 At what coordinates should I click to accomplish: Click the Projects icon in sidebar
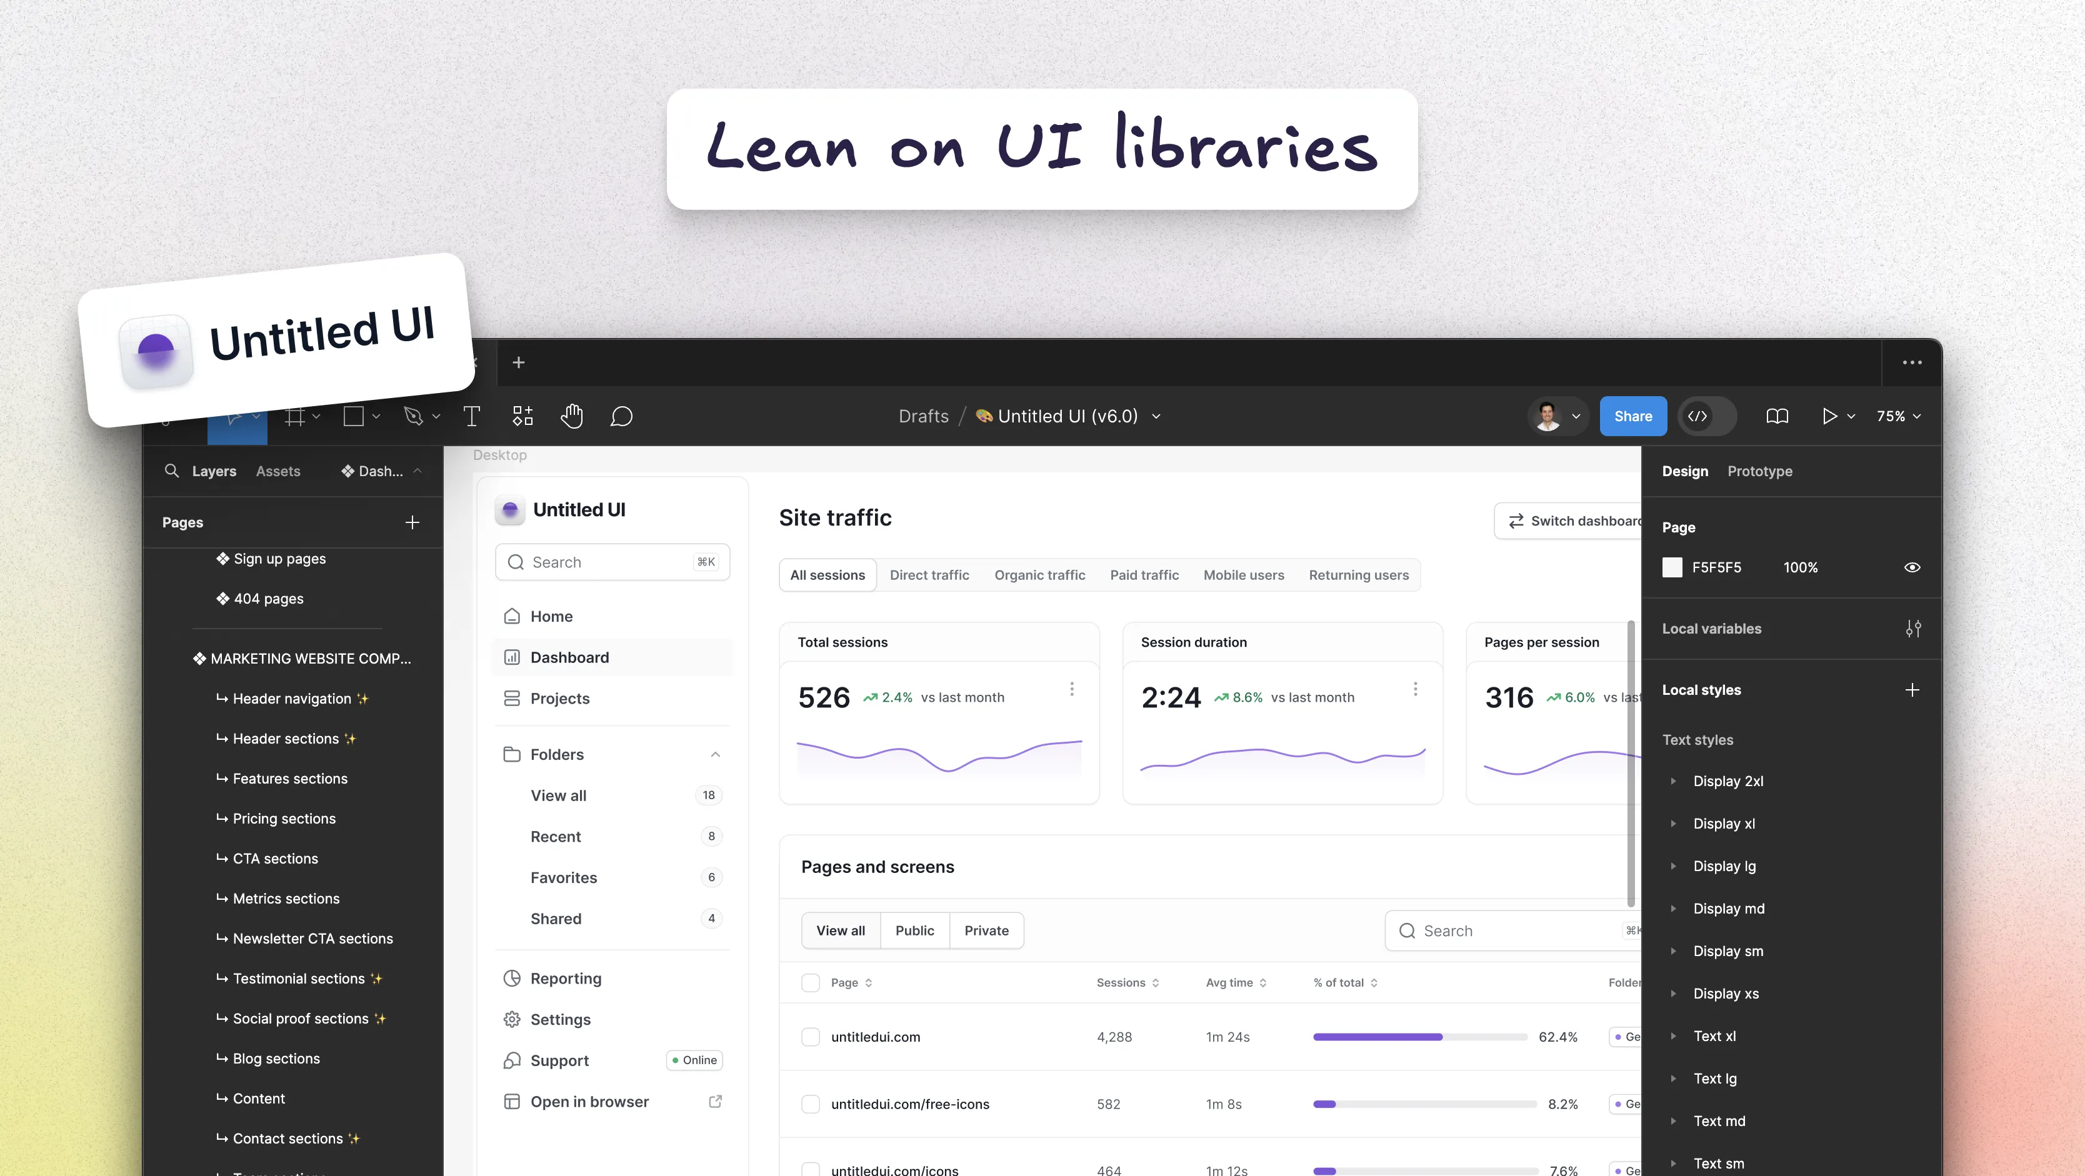coord(511,698)
